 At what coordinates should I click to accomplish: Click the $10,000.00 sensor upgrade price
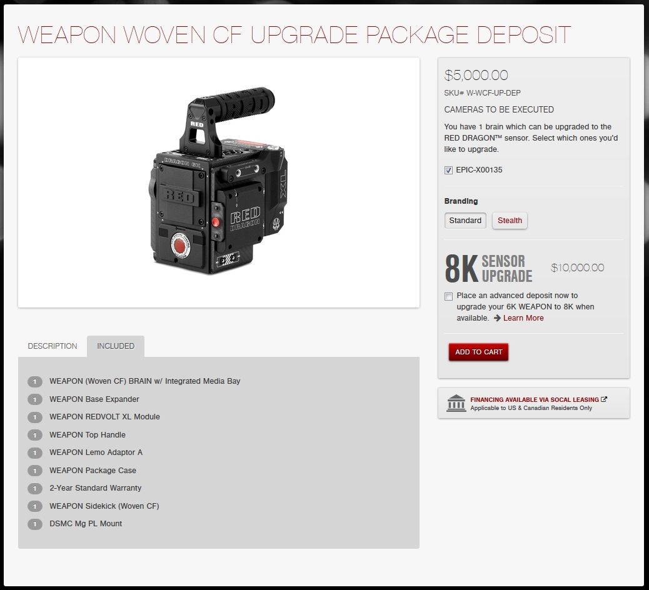pos(577,267)
